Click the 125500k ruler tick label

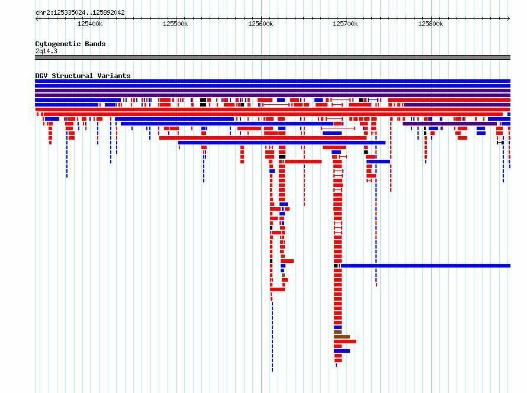coord(175,24)
